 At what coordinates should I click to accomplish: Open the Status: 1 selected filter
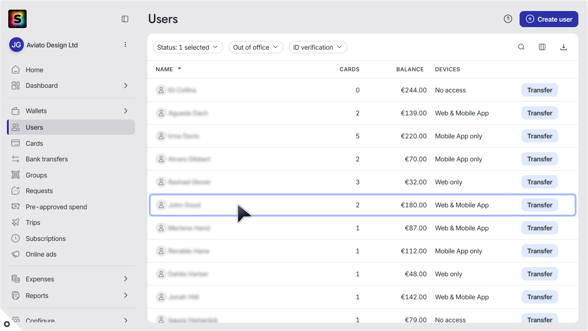[x=188, y=47]
